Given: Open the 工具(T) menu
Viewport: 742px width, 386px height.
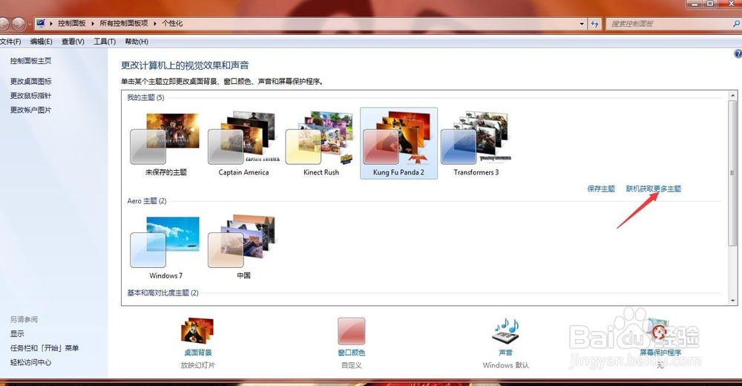Looking at the screenshot, I should click(x=105, y=42).
